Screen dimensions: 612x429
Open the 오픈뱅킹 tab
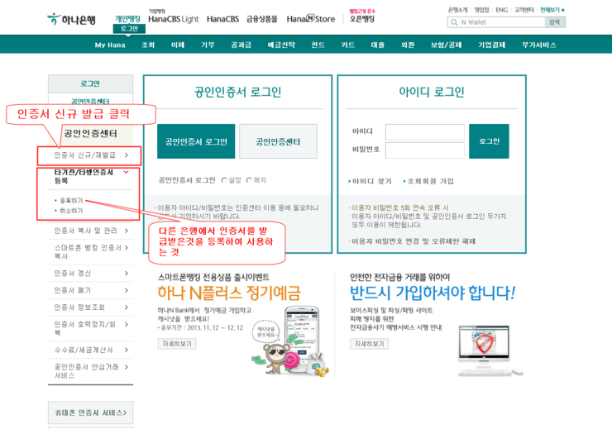[x=362, y=19]
